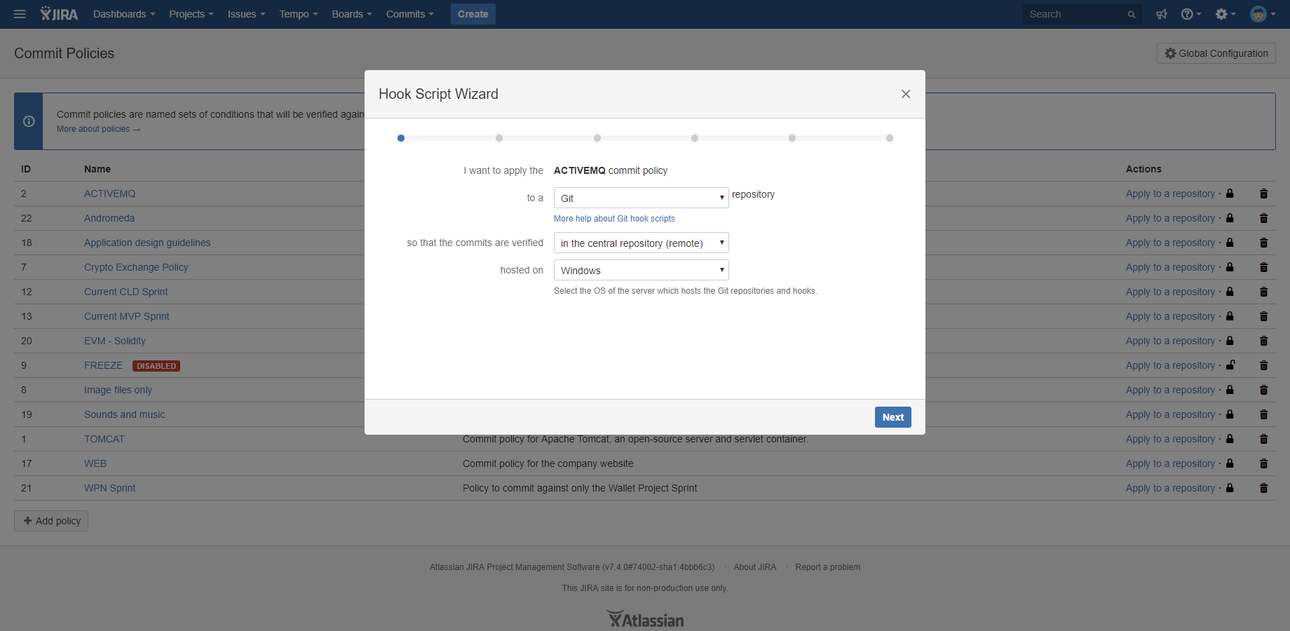The height and width of the screenshot is (631, 1290).
Task: Open the Git repository type dropdown
Action: click(x=641, y=198)
